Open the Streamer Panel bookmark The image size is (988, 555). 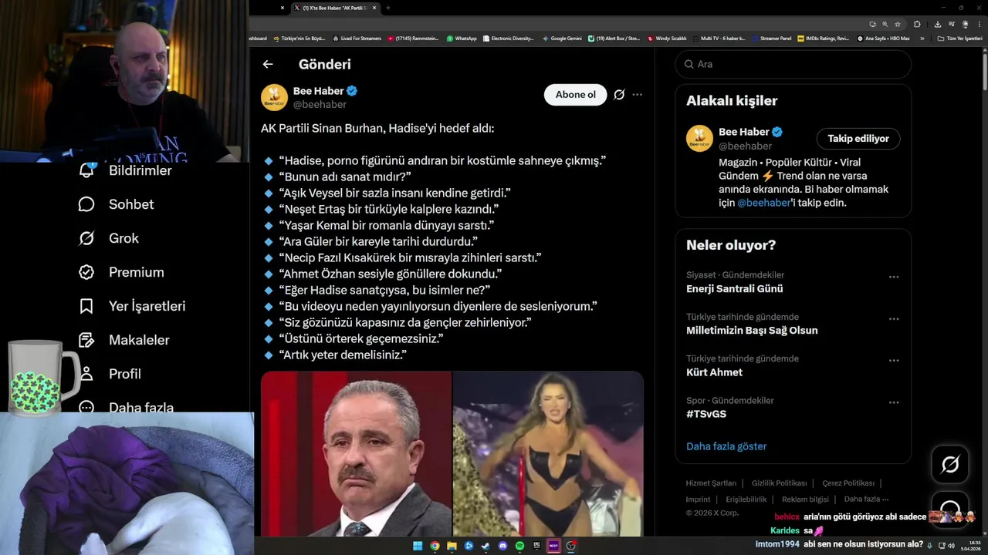coord(772,38)
